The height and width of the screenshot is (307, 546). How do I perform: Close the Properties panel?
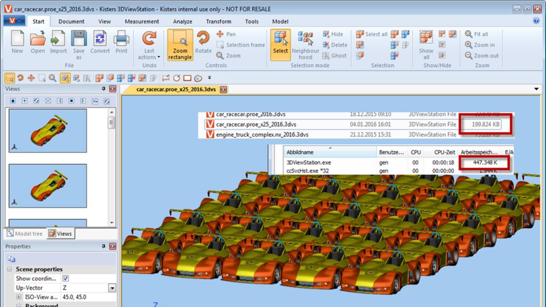point(112,247)
